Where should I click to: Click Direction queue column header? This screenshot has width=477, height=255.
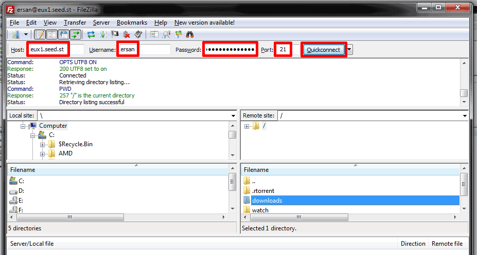pyautogui.click(x=413, y=244)
